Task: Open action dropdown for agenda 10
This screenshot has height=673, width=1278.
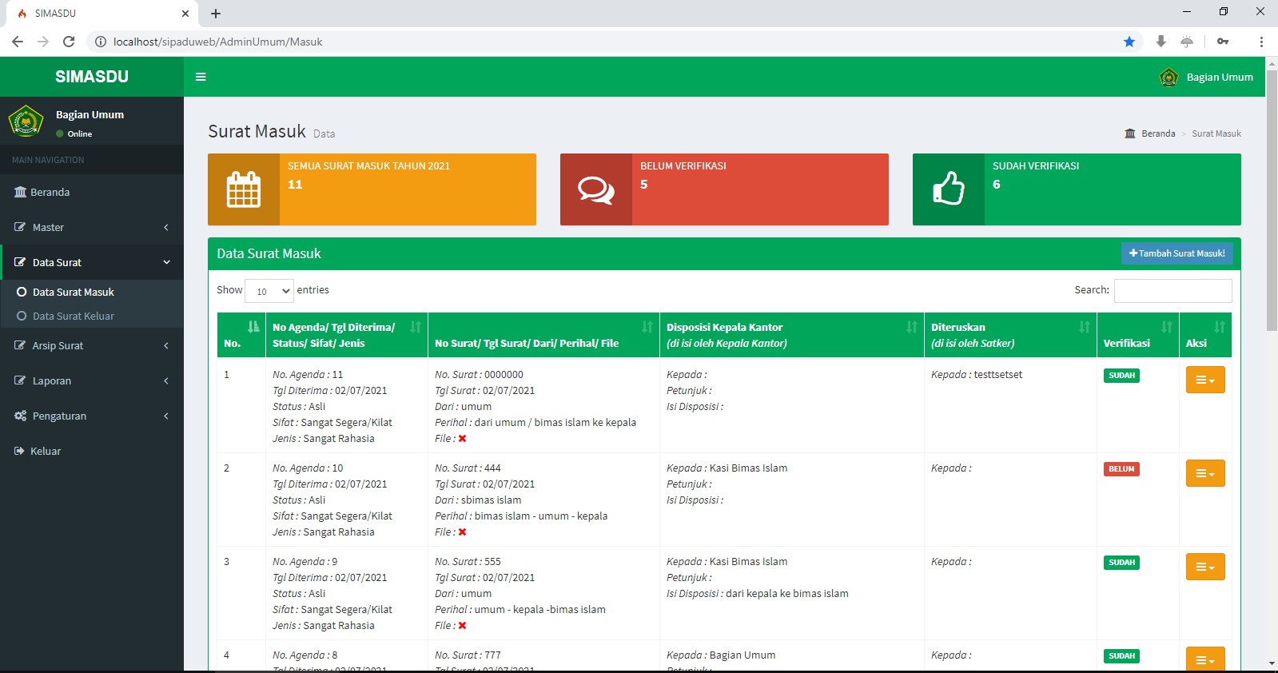Action: click(x=1205, y=473)
